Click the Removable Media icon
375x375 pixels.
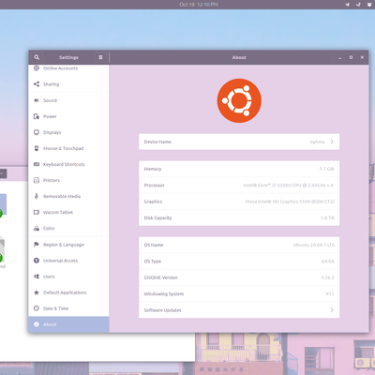click(x=37, y=196)
